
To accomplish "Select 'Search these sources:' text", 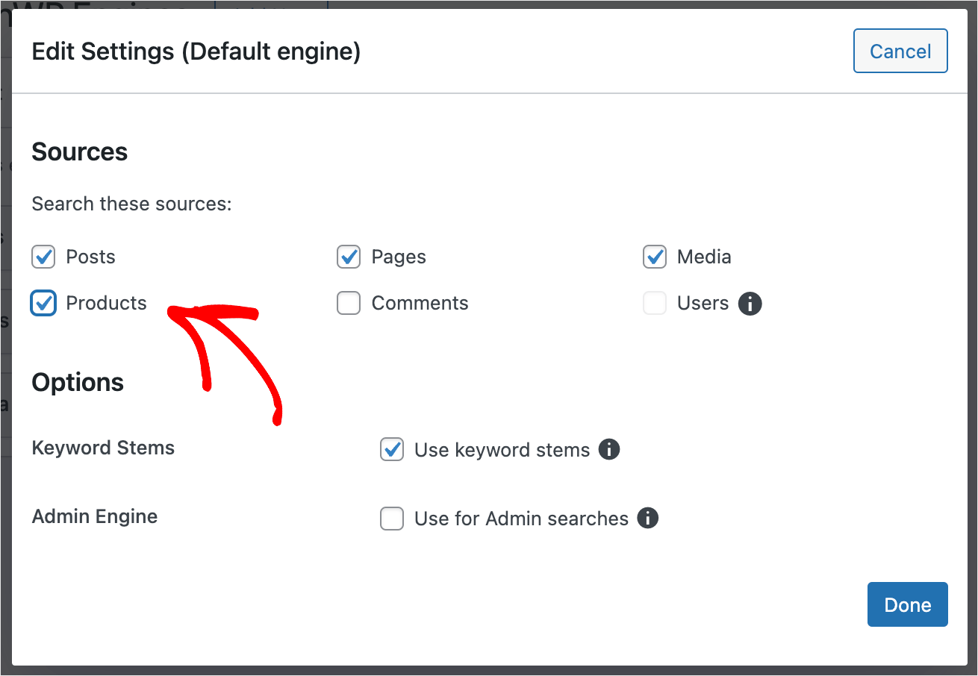I will (132, 204).
